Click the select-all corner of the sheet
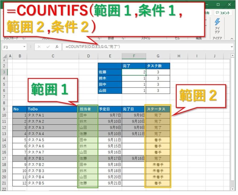 point(4,56)
